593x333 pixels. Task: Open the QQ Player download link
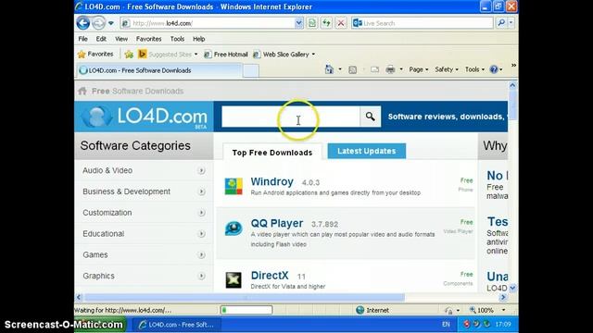pyautogui.click(x=277, y=223)
